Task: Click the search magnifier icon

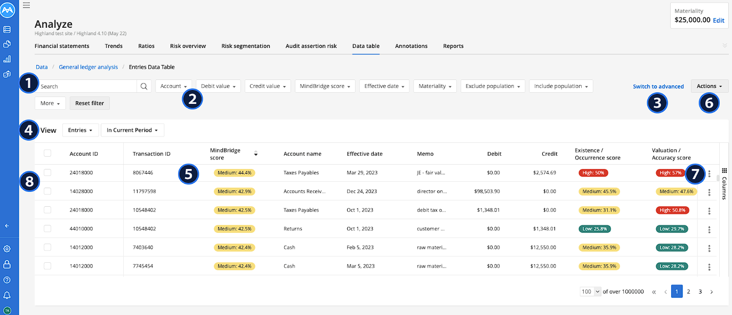Action: click(144, 86)
